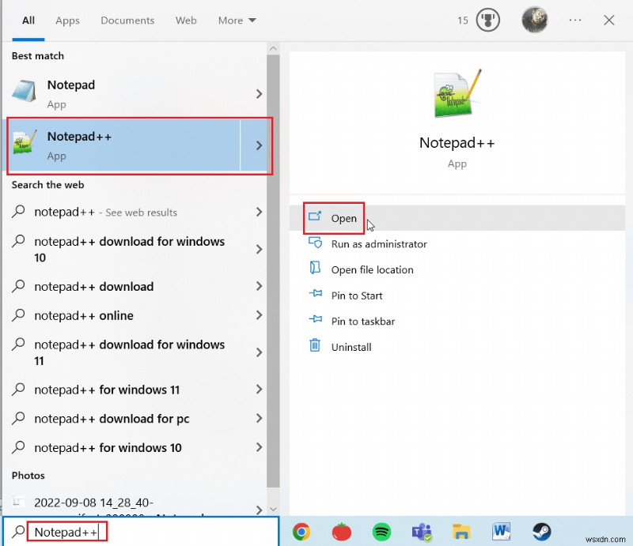Select 'notepad++ download for pc' suggestion text

point(112,419)
